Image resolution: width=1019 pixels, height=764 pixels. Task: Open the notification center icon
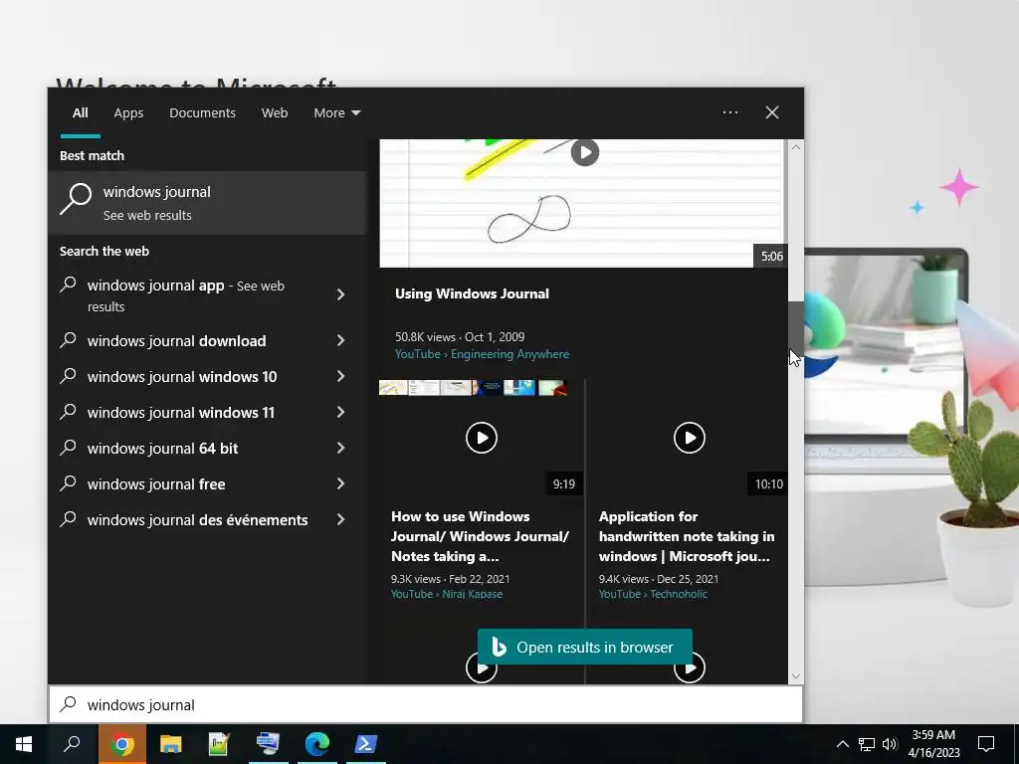[986, 744]
